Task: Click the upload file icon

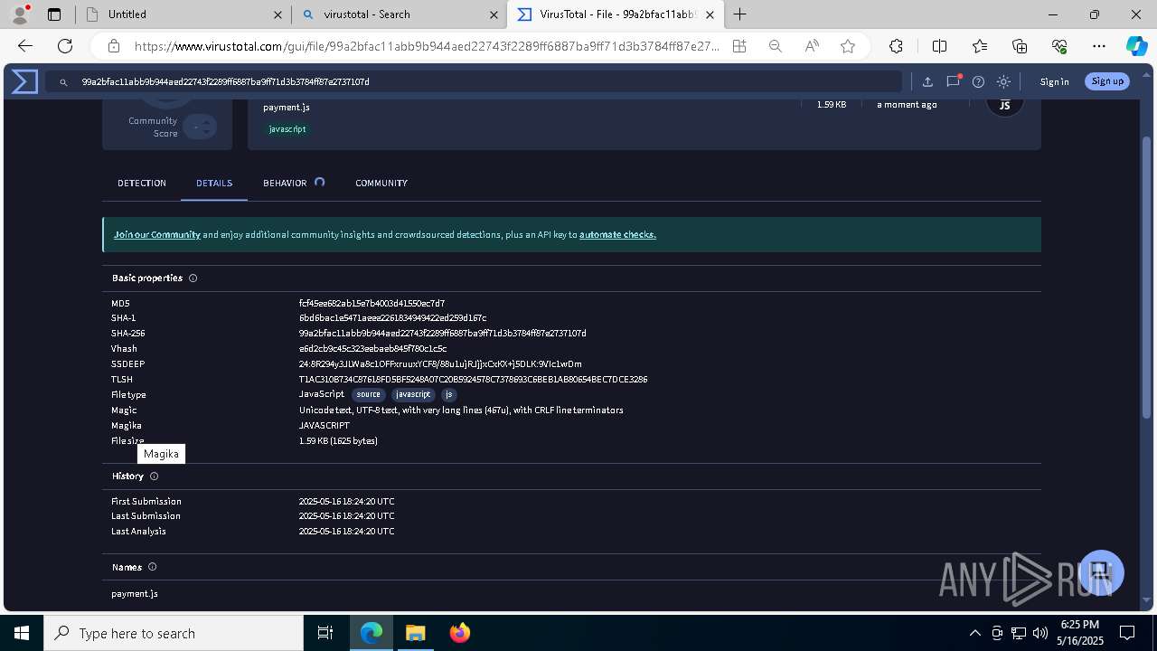Action: [x=927, y=81]
